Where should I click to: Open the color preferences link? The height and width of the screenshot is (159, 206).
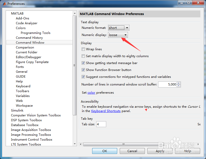[x=91, y=93]
